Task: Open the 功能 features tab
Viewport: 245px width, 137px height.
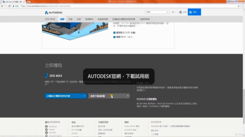Action: click(x=70, y=19)
